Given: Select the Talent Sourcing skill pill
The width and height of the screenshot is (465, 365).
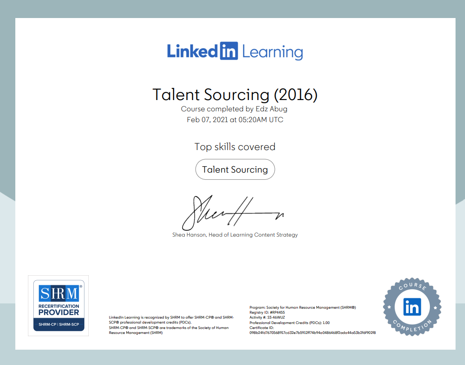Looking at the screenshot, I should coord(235,169).
